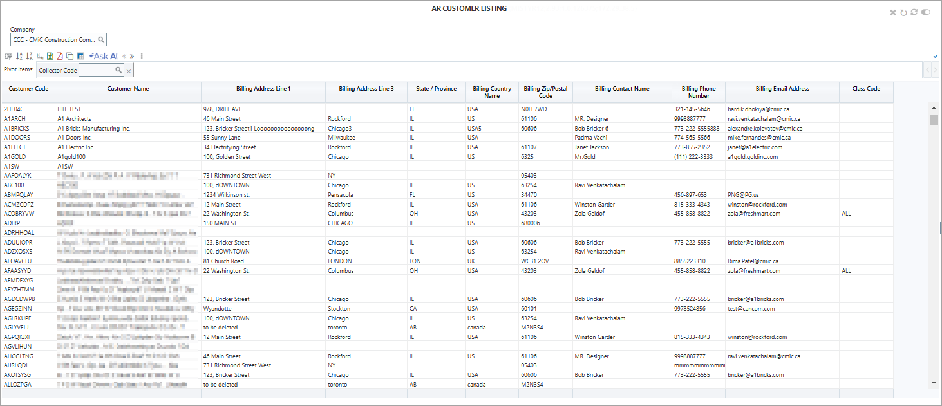Click the Company field
The height and width of the screenshot is (406, 942).
click(58, 39)
